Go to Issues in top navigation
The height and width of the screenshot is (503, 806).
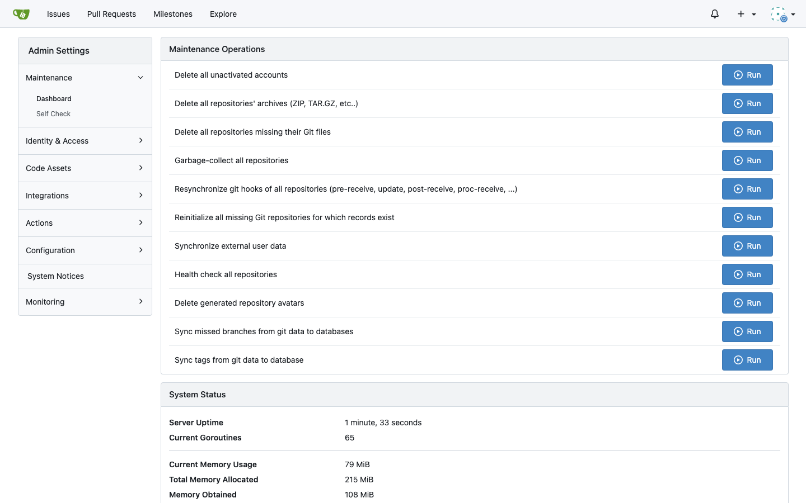tap(58, 14)
